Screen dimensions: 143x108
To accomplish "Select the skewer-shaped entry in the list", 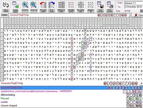I will tap(71, 106).
